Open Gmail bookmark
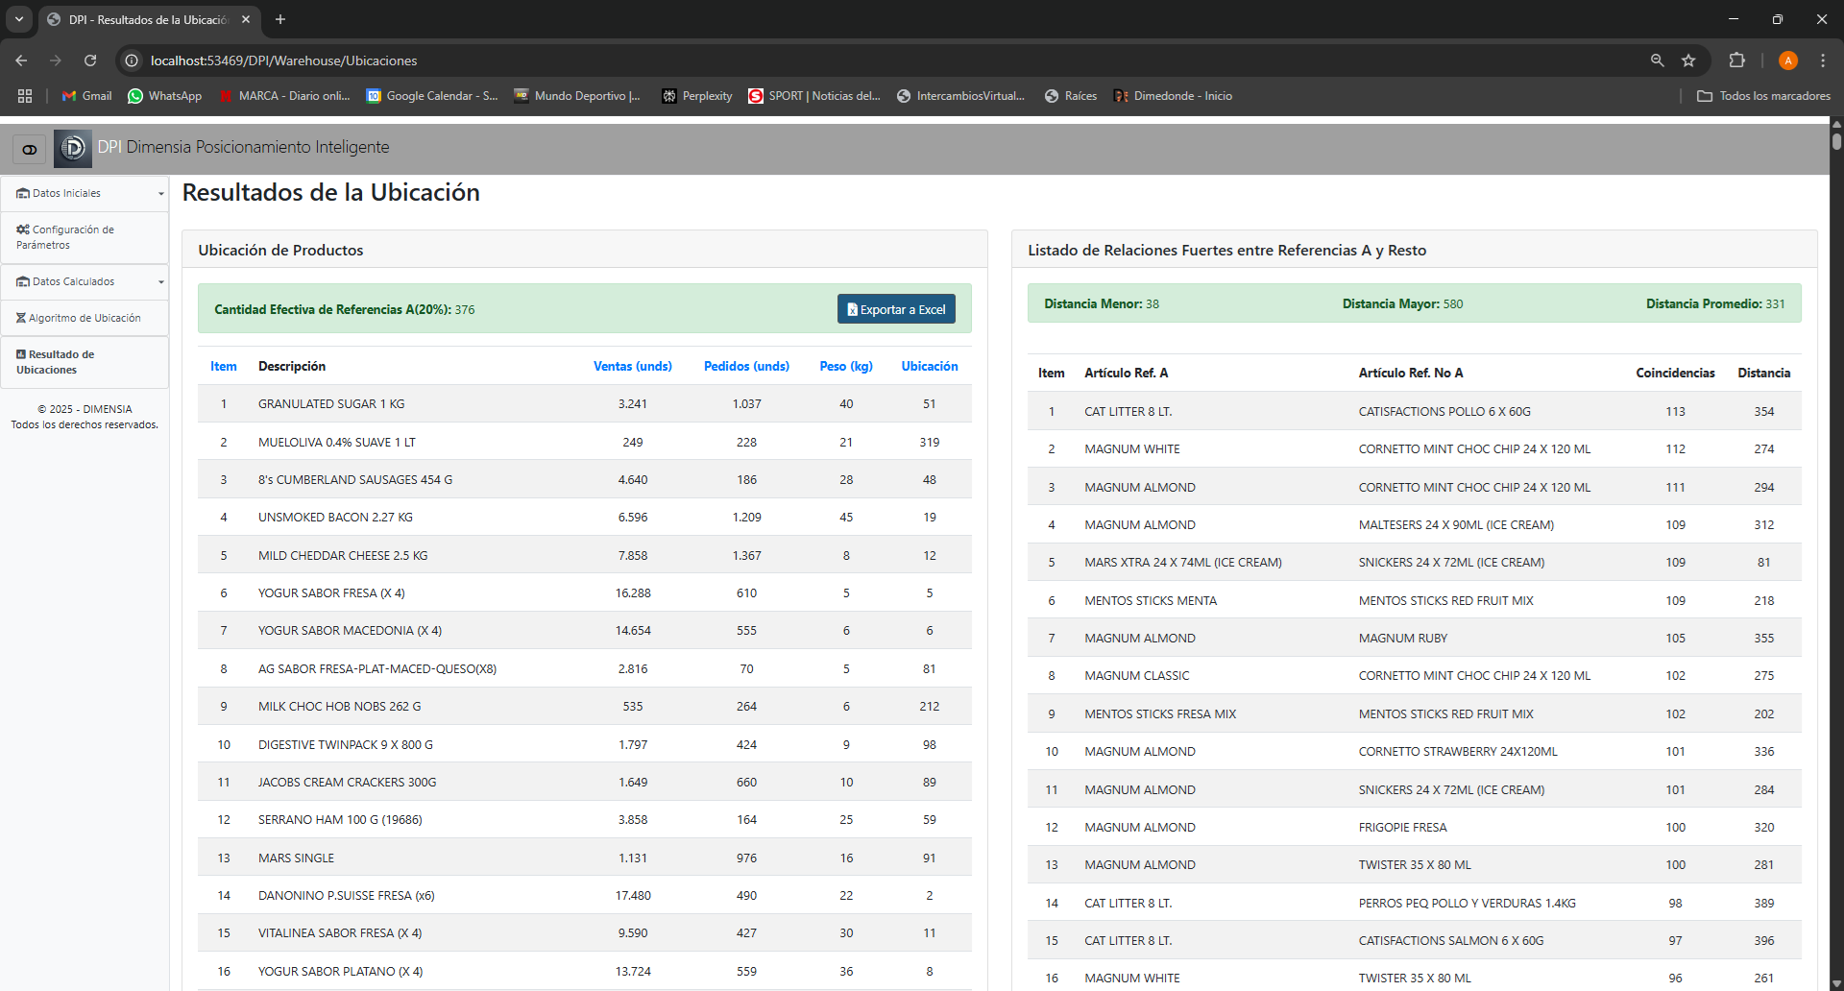Screen dimensions: 1844x991 click(x=87, y=96)
